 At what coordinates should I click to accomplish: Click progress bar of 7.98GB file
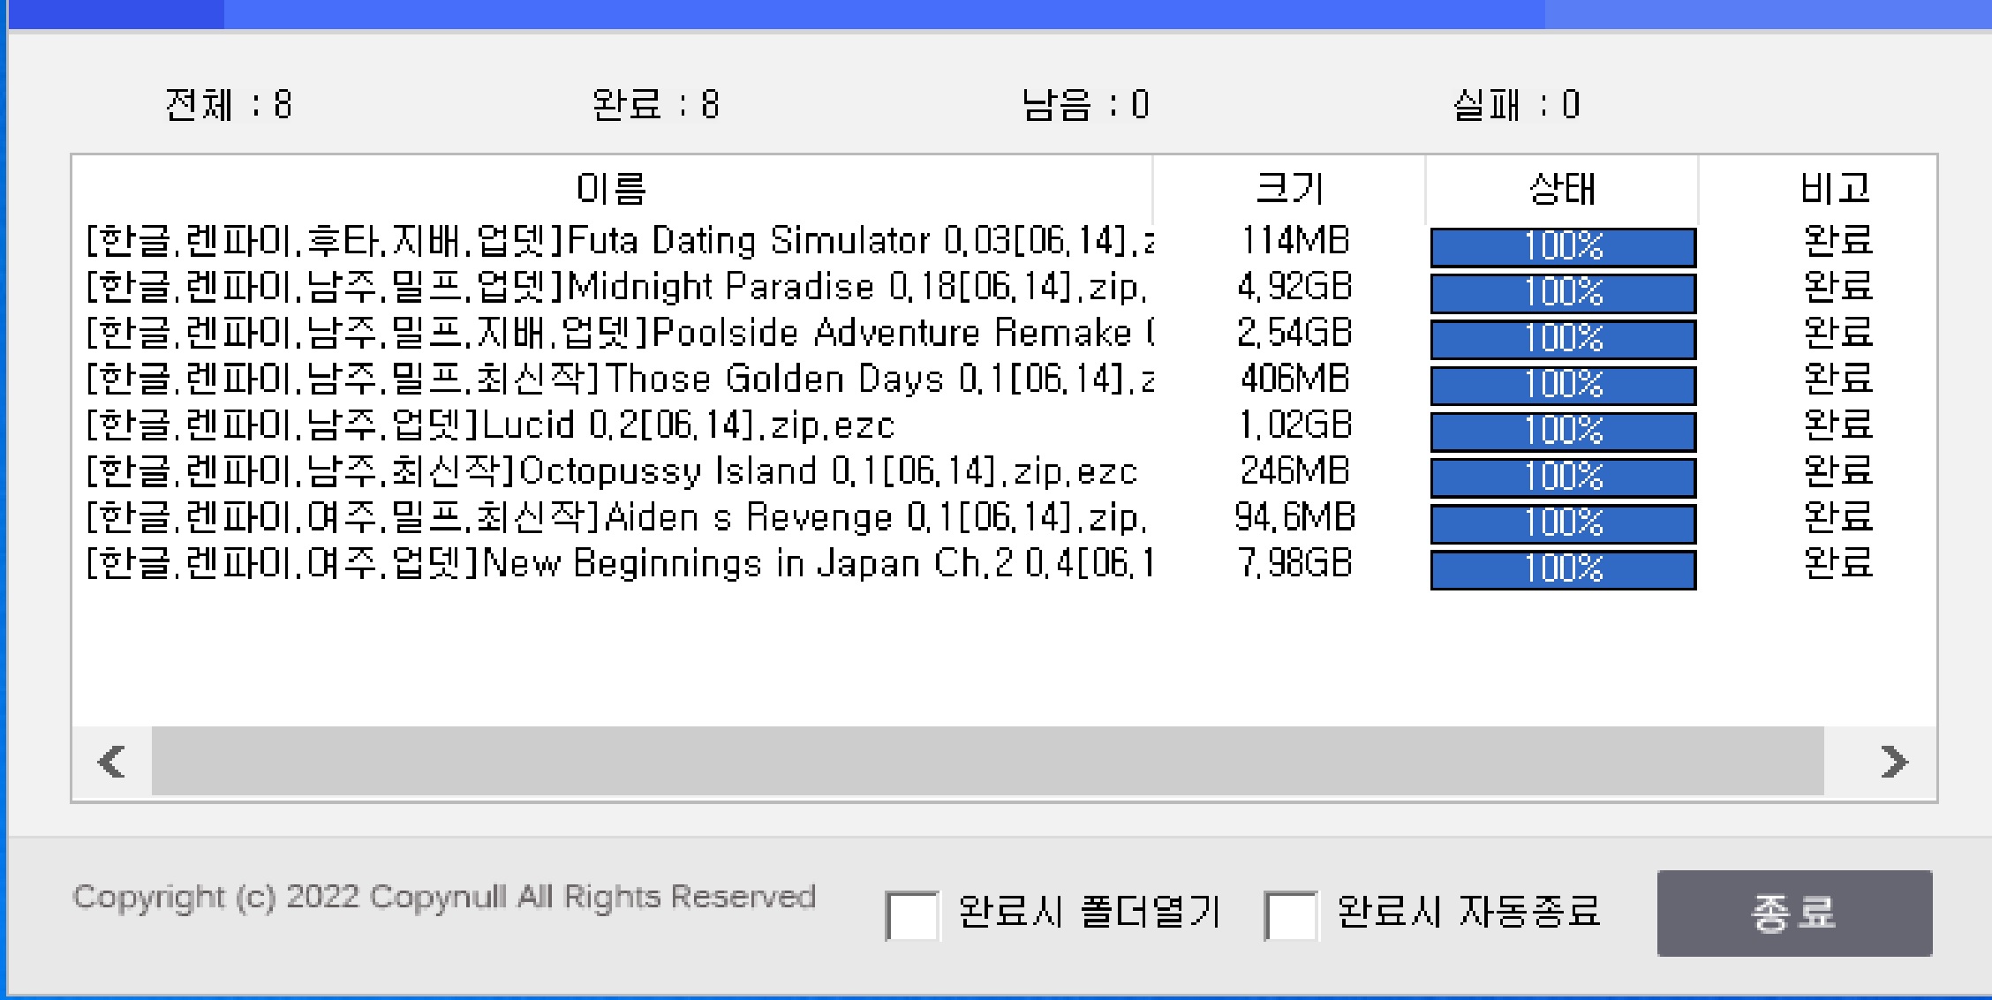(x=1562, y=569)
